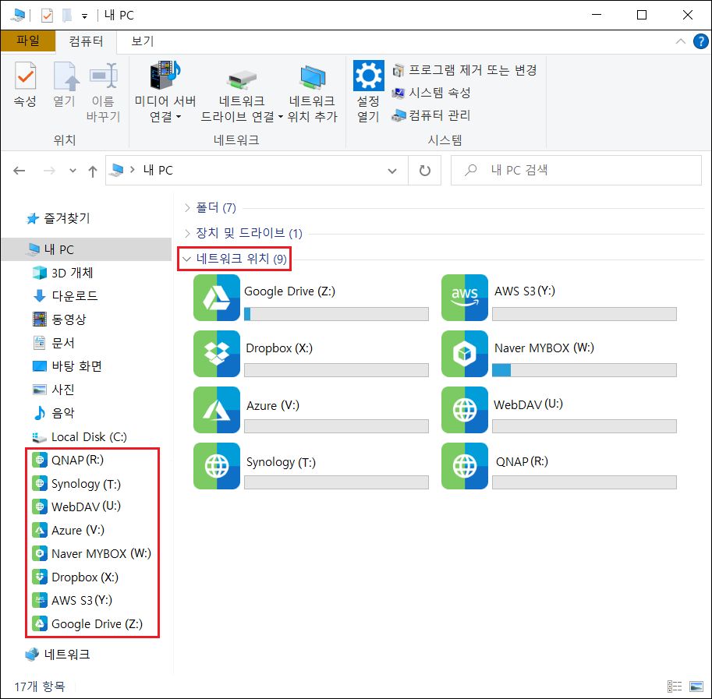Open the 네트워크 드라이브 연결 dropdown arrow
Viewport: 712px width, 699px height.
tap(280, 117)
